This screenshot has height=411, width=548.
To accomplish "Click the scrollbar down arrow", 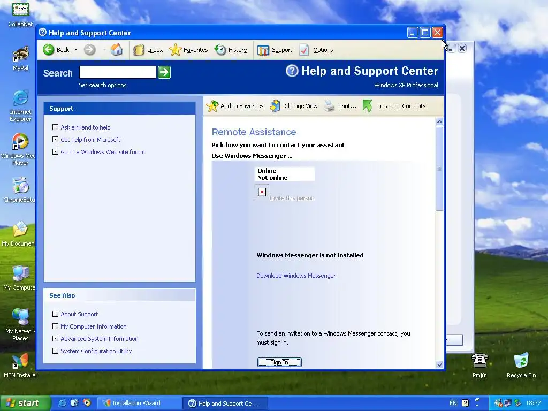I will point(440,364).
